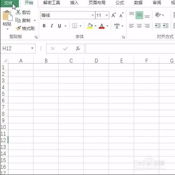Open text orientation dropdown arrow
This screenshot has width=175, height=175.
[163, 15]
